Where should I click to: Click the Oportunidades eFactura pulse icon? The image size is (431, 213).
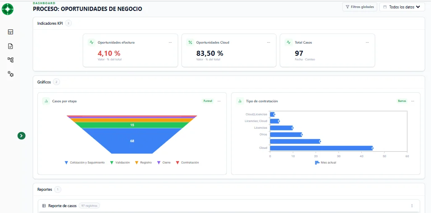(x=91, y=42)
